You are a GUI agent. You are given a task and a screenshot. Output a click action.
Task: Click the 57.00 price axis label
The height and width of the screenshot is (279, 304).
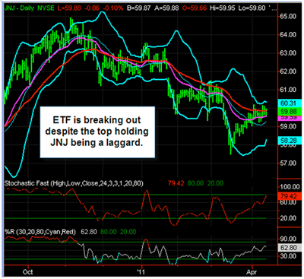288,163
